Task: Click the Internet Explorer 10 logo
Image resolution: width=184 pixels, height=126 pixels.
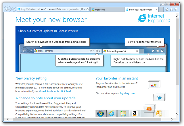Action: pos(154,18)
